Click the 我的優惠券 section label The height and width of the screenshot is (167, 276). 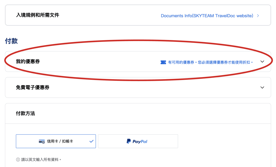tap(28, 61)
